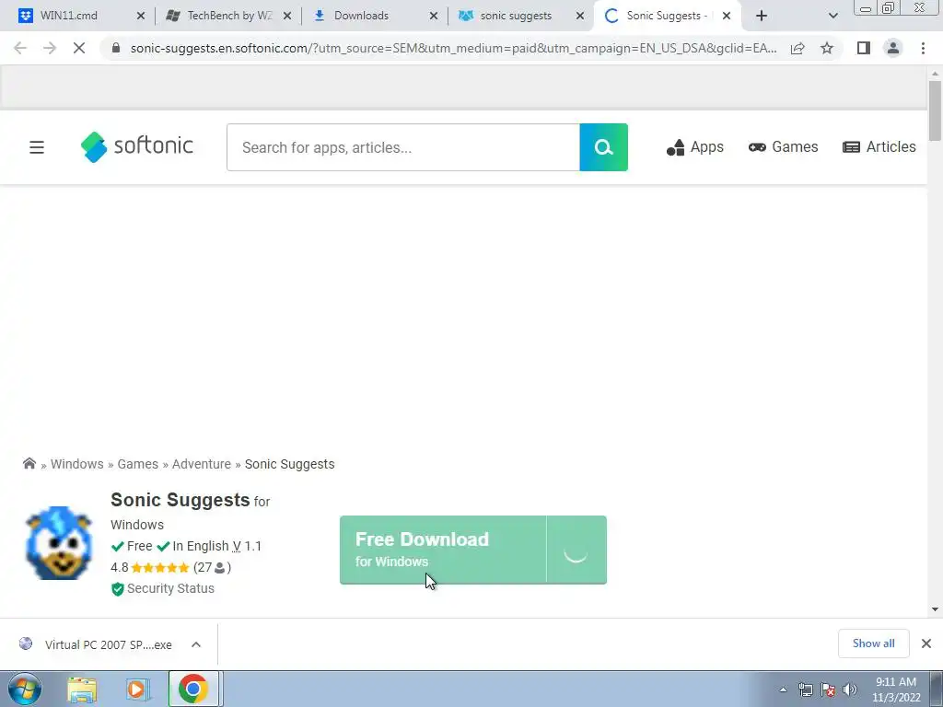Open a new tab with the plus button
Image resolution: width=943 pixels, height=707 pixels.
click(x=762, y=16)
